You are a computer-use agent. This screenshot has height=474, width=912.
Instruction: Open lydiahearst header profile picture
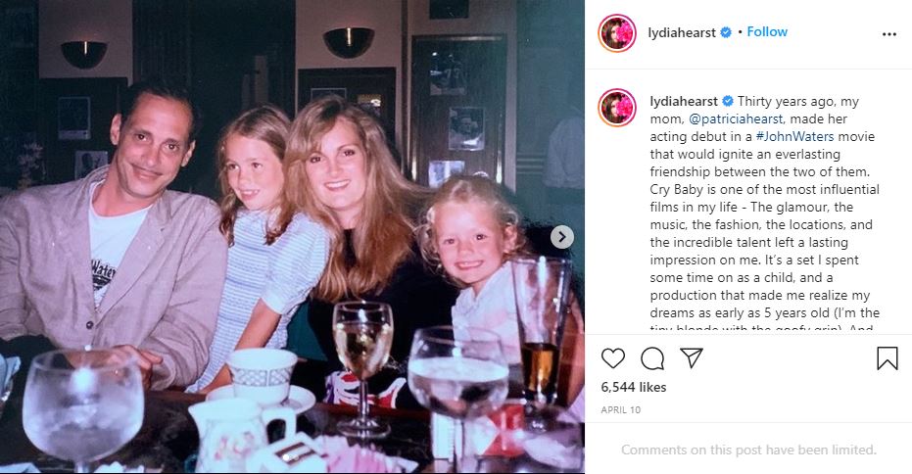616,33
